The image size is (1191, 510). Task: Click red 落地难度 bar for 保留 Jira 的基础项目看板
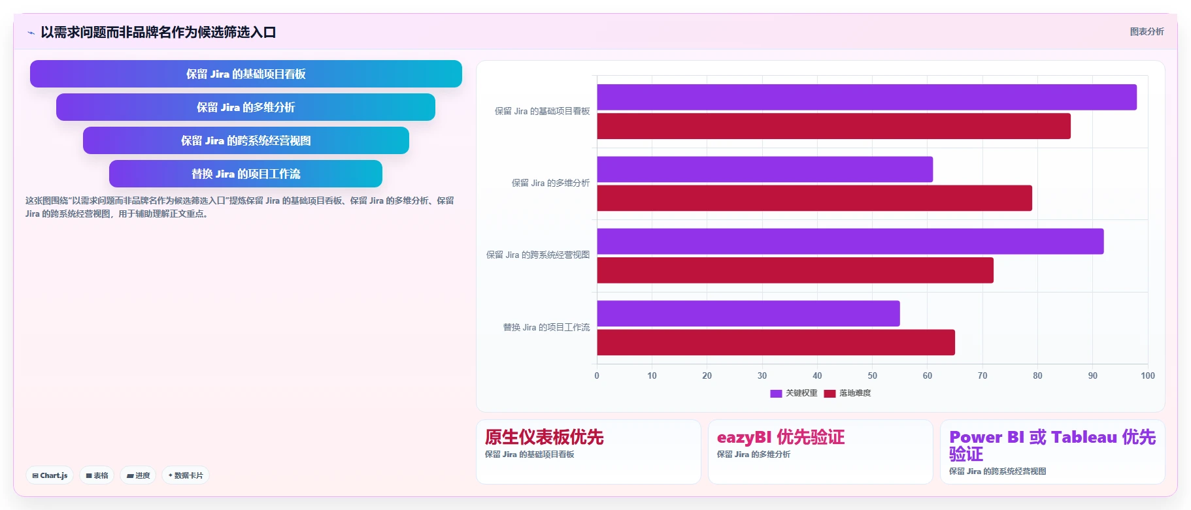pos(833,126)
